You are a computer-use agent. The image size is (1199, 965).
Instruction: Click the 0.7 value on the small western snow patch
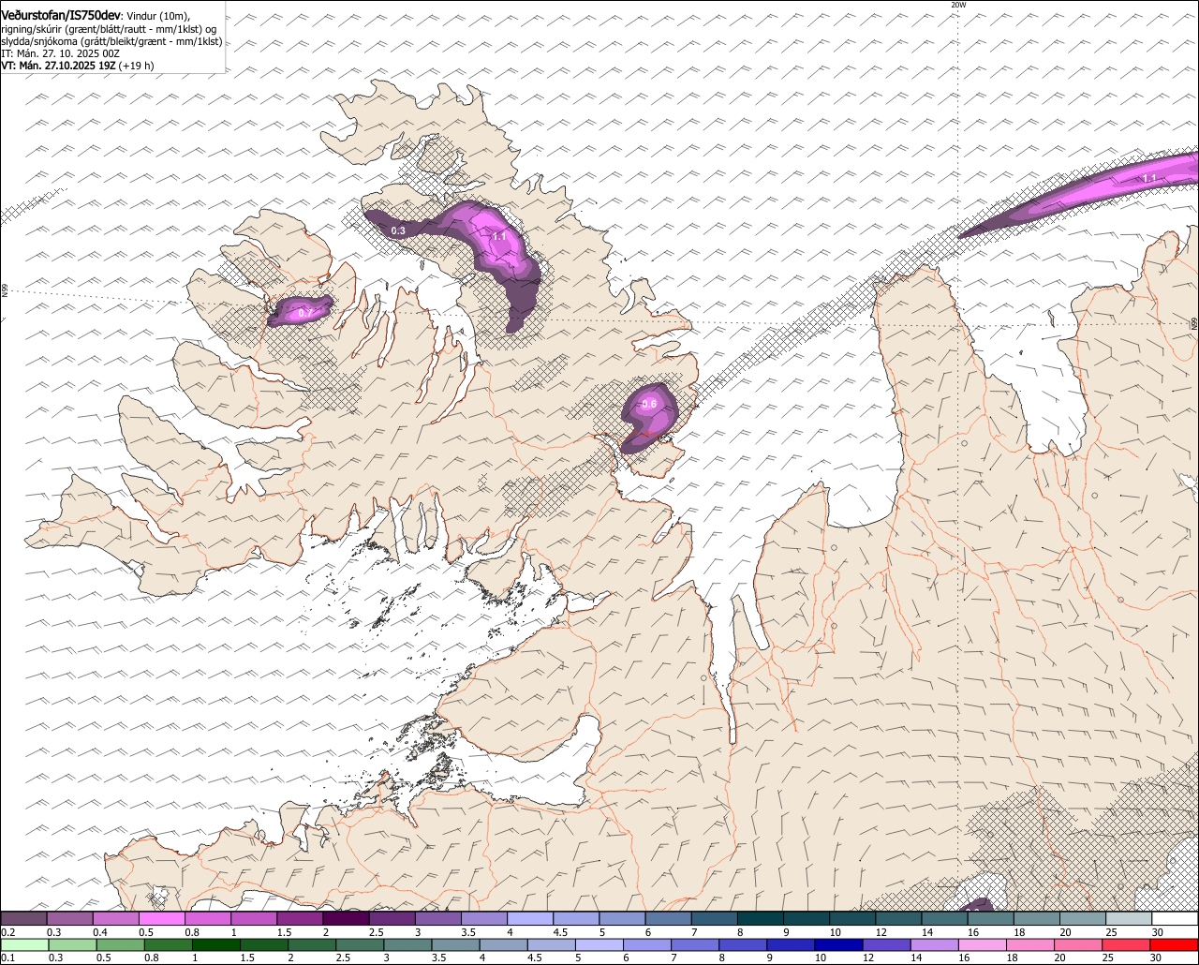[304, 314]
